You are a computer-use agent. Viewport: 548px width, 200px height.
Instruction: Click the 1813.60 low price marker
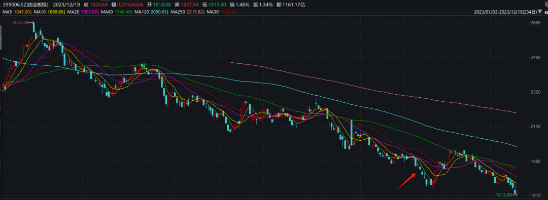pos(504,195)
